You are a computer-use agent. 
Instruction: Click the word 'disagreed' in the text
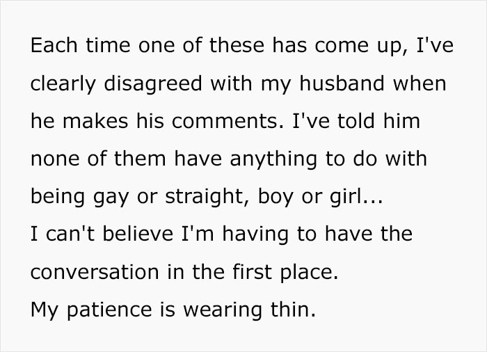(x=153, y=84)
